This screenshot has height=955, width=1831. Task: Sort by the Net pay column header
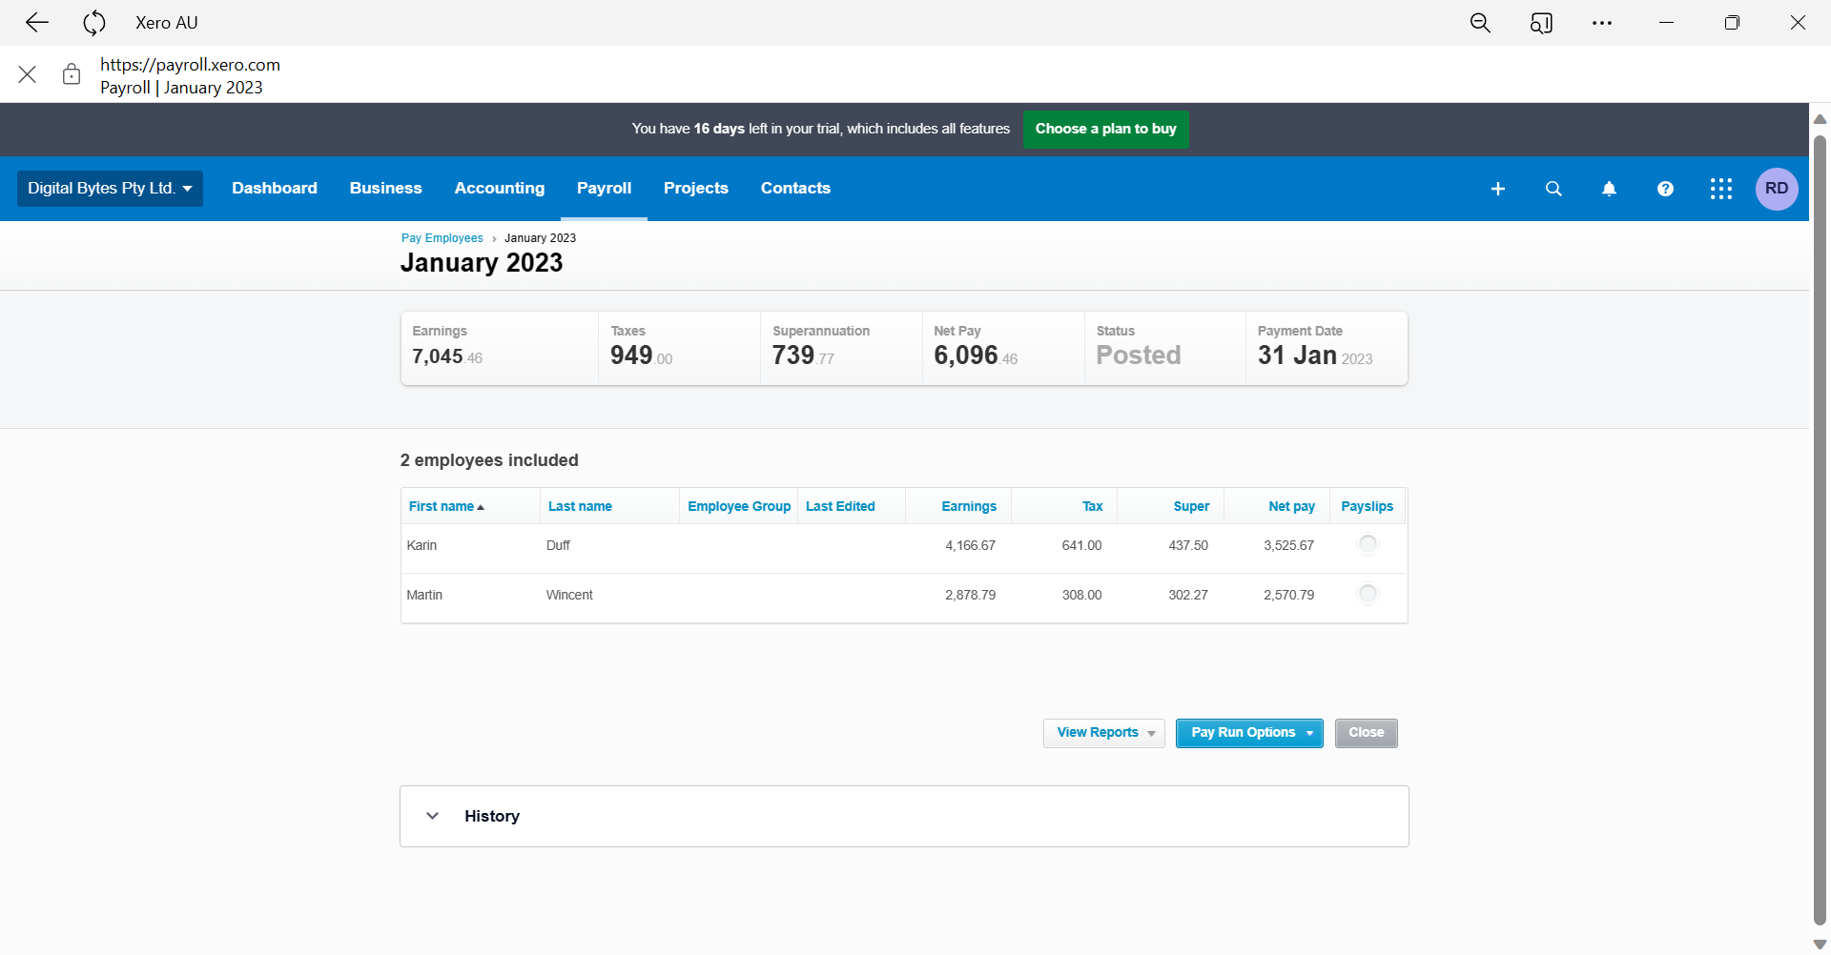coord(1292,506)
